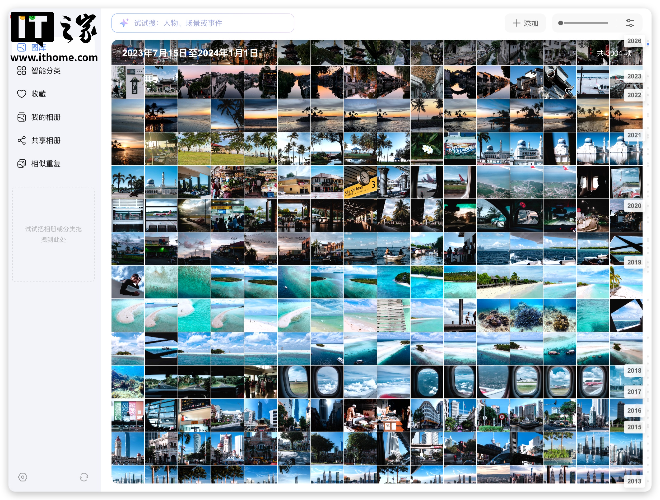Screen dimensions: 660x500
Task: Open settings hexagon icon at sidebar bottom
Action: click(x=23, y=477)
